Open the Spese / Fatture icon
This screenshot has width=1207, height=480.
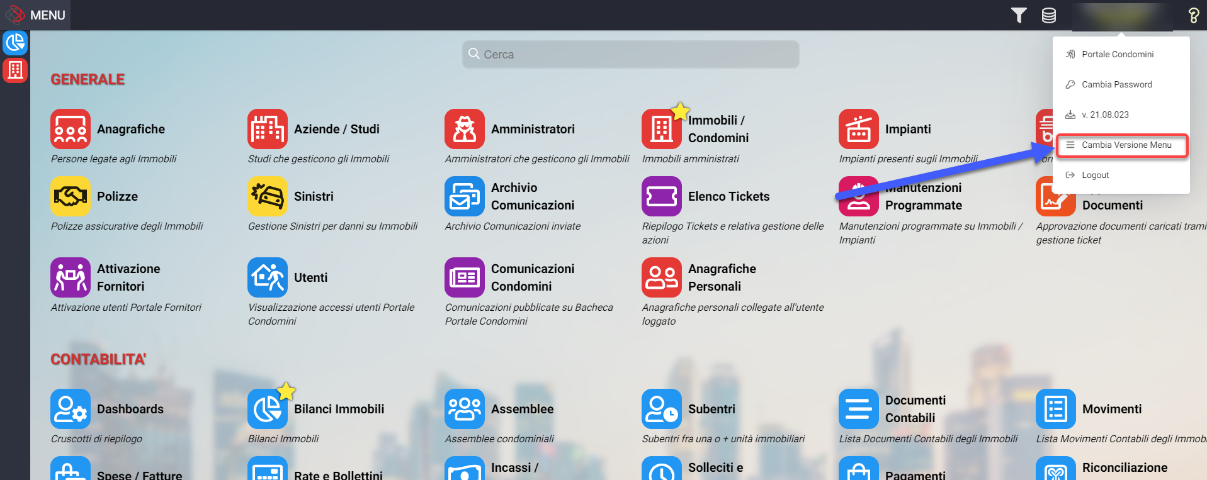tap(71, 469)
